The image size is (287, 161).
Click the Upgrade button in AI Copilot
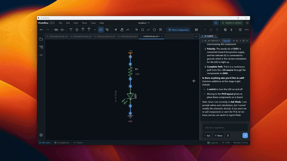[226, 41]
